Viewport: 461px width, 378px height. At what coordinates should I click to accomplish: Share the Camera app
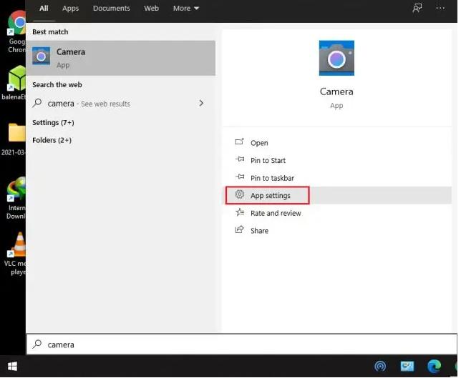pyautogui.click(x=337, y=231)
